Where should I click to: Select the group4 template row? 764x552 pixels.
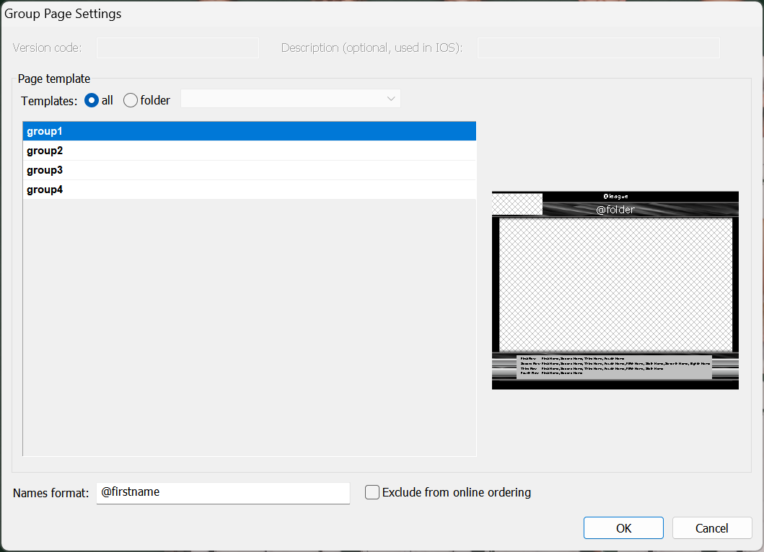250,190
